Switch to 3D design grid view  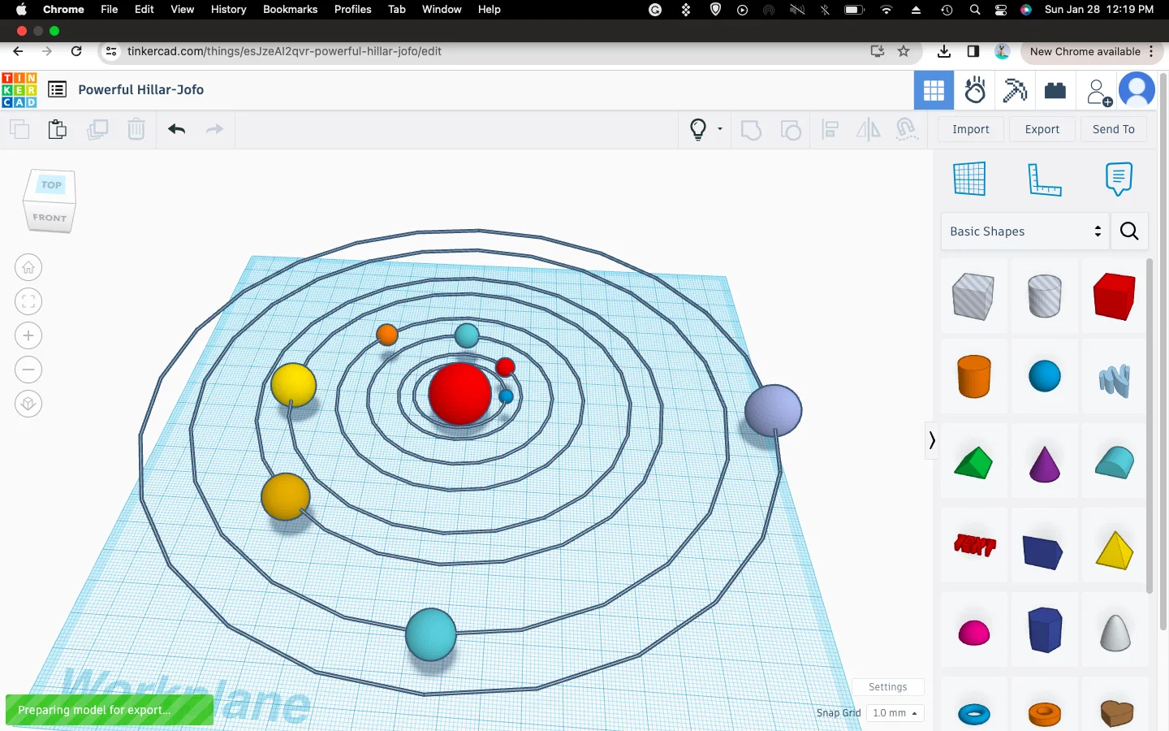pos(934,90)
